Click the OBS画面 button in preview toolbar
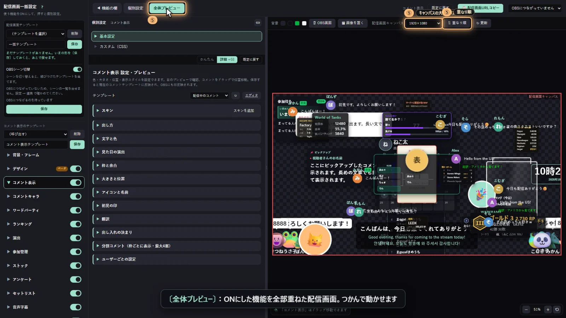Viewport: 566px width, 318px height. pyautogui.click(x=323, y=23)
